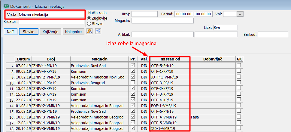Click the Nastao od column header
The height and width of the screenshot is (132, 291).
(170, 59)
